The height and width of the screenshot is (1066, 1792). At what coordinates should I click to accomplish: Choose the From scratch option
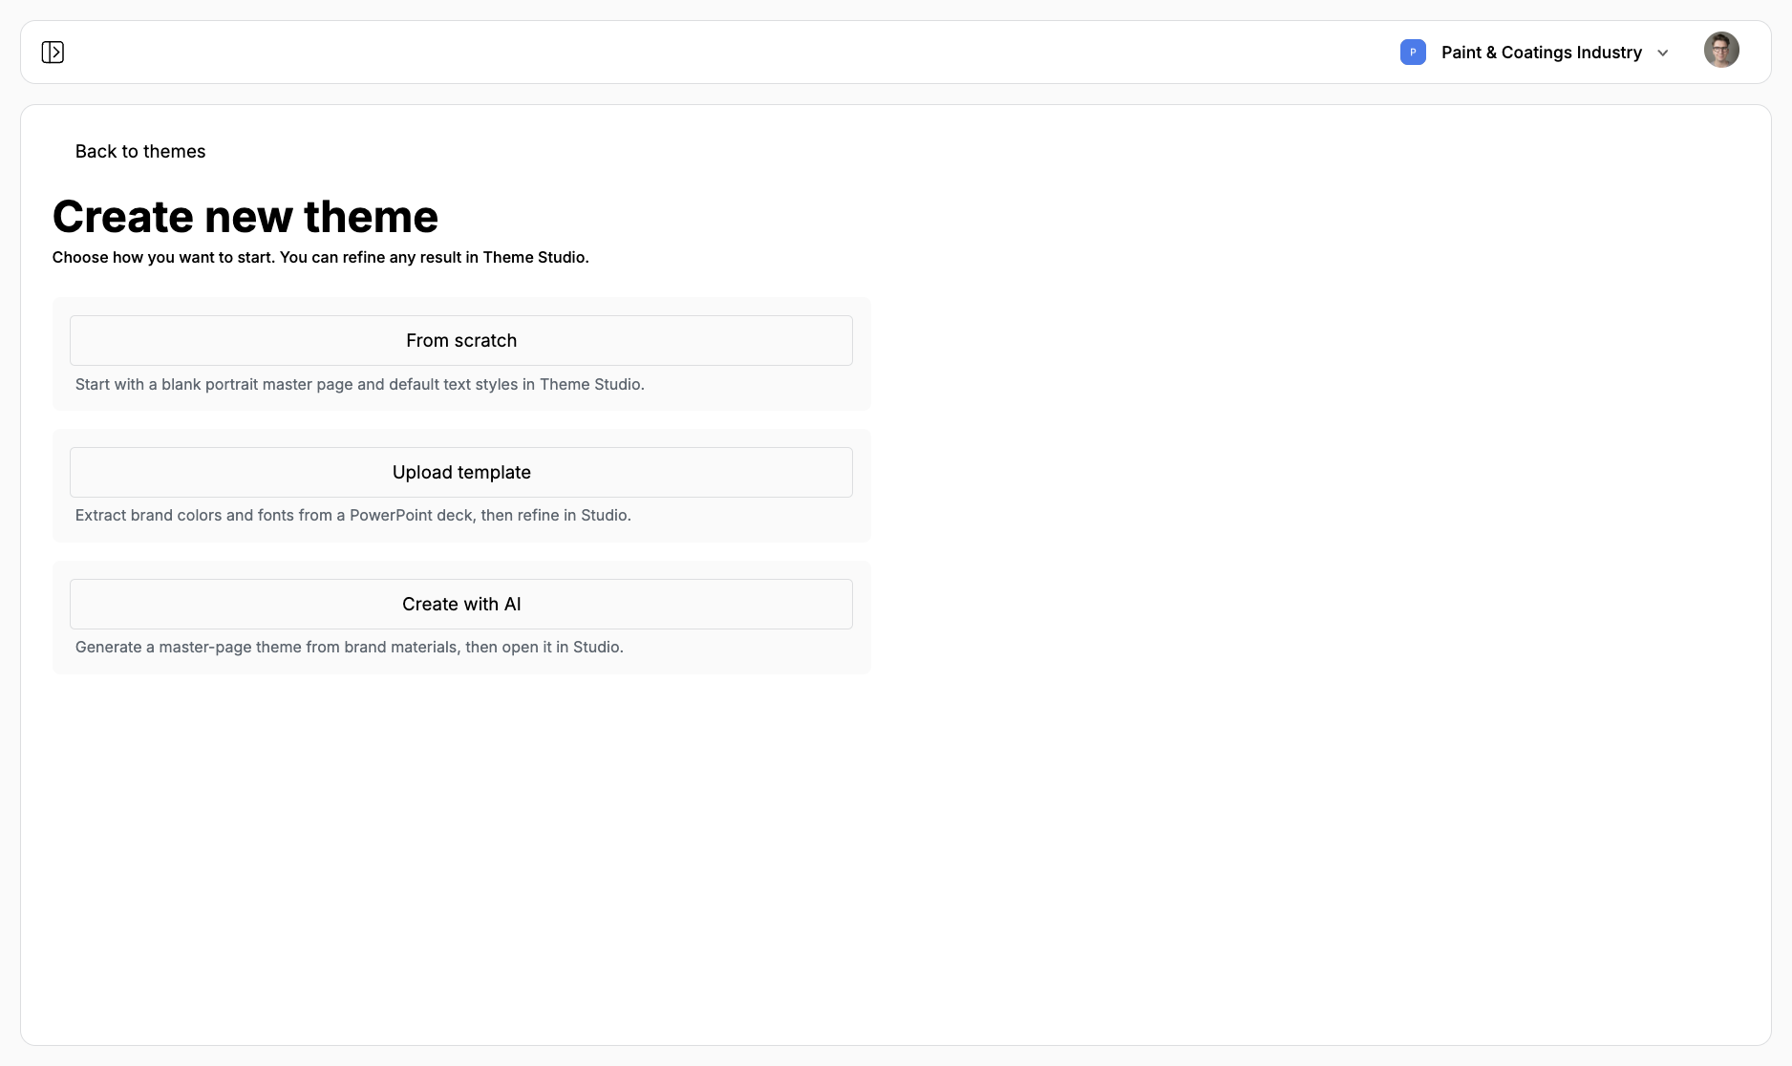point(461,340)
